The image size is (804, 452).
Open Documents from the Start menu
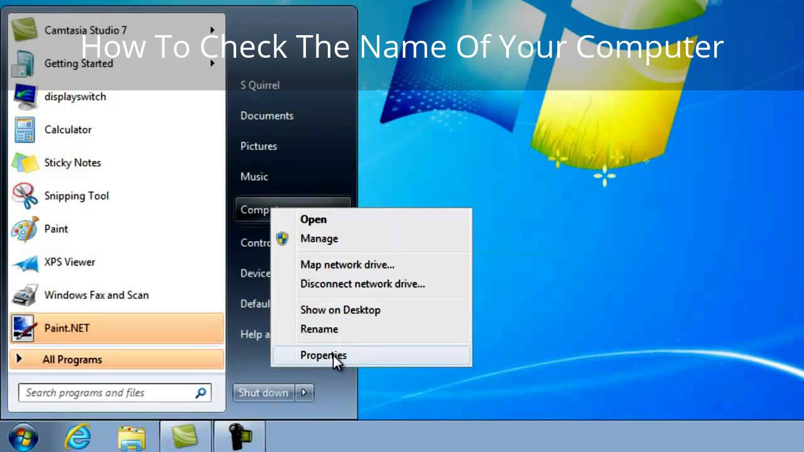(267, 116)
